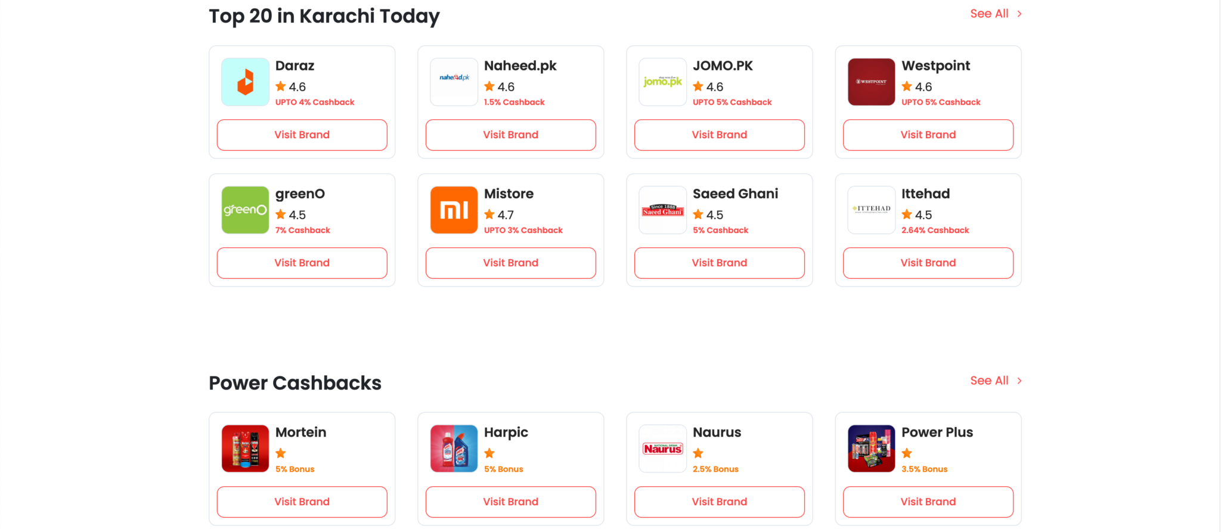Screen dimensions: 1221x532
Task: Select the Naheed.pk logo icon
Action: coord(454,82)
